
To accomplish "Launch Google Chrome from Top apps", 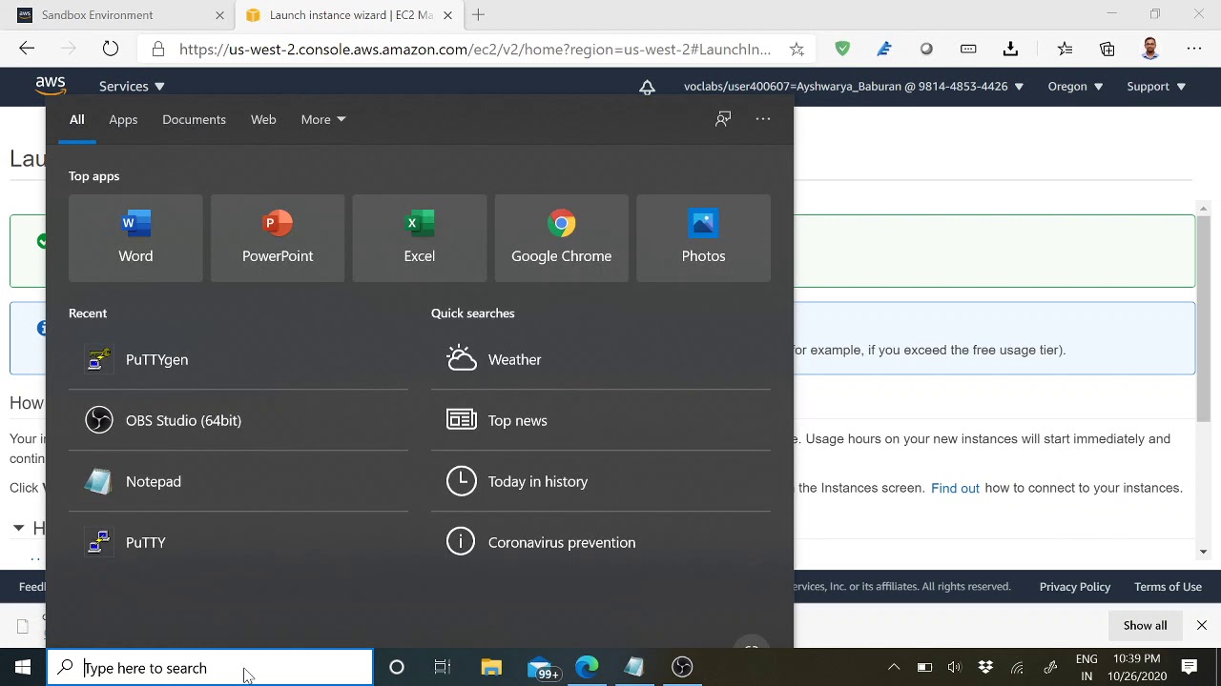I will (562, 238).
